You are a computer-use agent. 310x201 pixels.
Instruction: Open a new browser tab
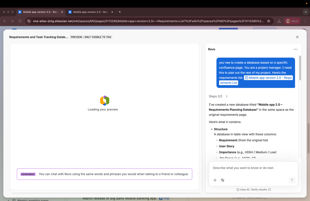[x=120, y=12]
